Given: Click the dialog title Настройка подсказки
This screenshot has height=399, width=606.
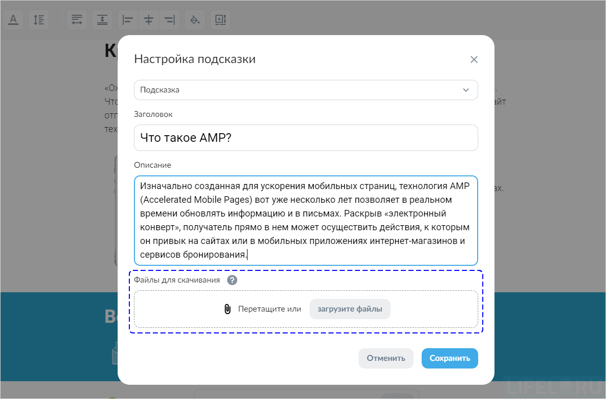Looking at the screenshot, I should (195, 59).
